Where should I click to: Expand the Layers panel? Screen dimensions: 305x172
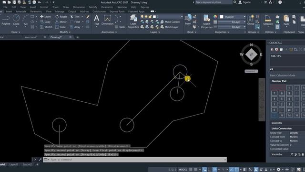[155, 32]
